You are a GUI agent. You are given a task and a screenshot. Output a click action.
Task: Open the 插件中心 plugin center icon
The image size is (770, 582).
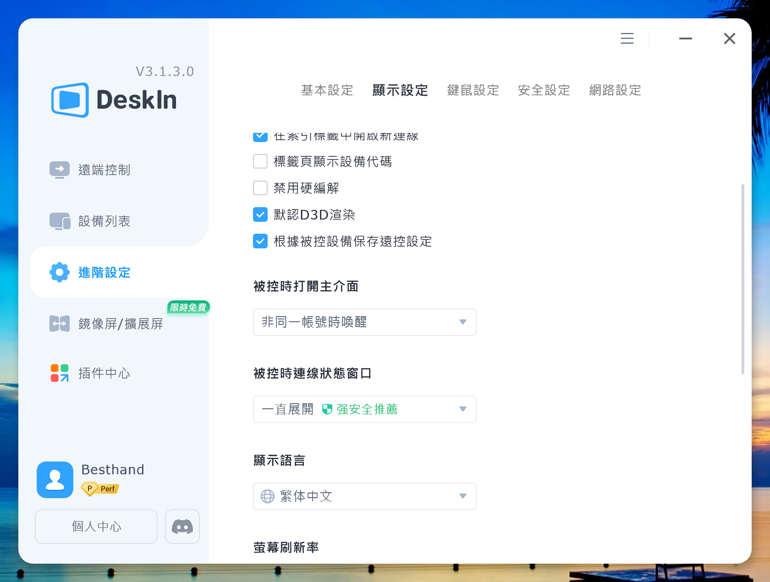[x=60, y=373]
